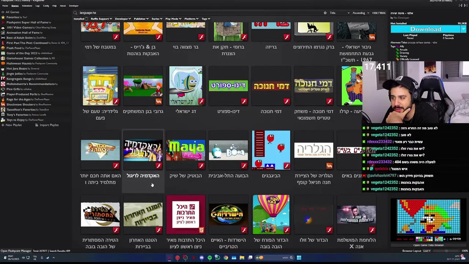Expand the Ruffle Support filter dropdown

click(x=101, y=19)
